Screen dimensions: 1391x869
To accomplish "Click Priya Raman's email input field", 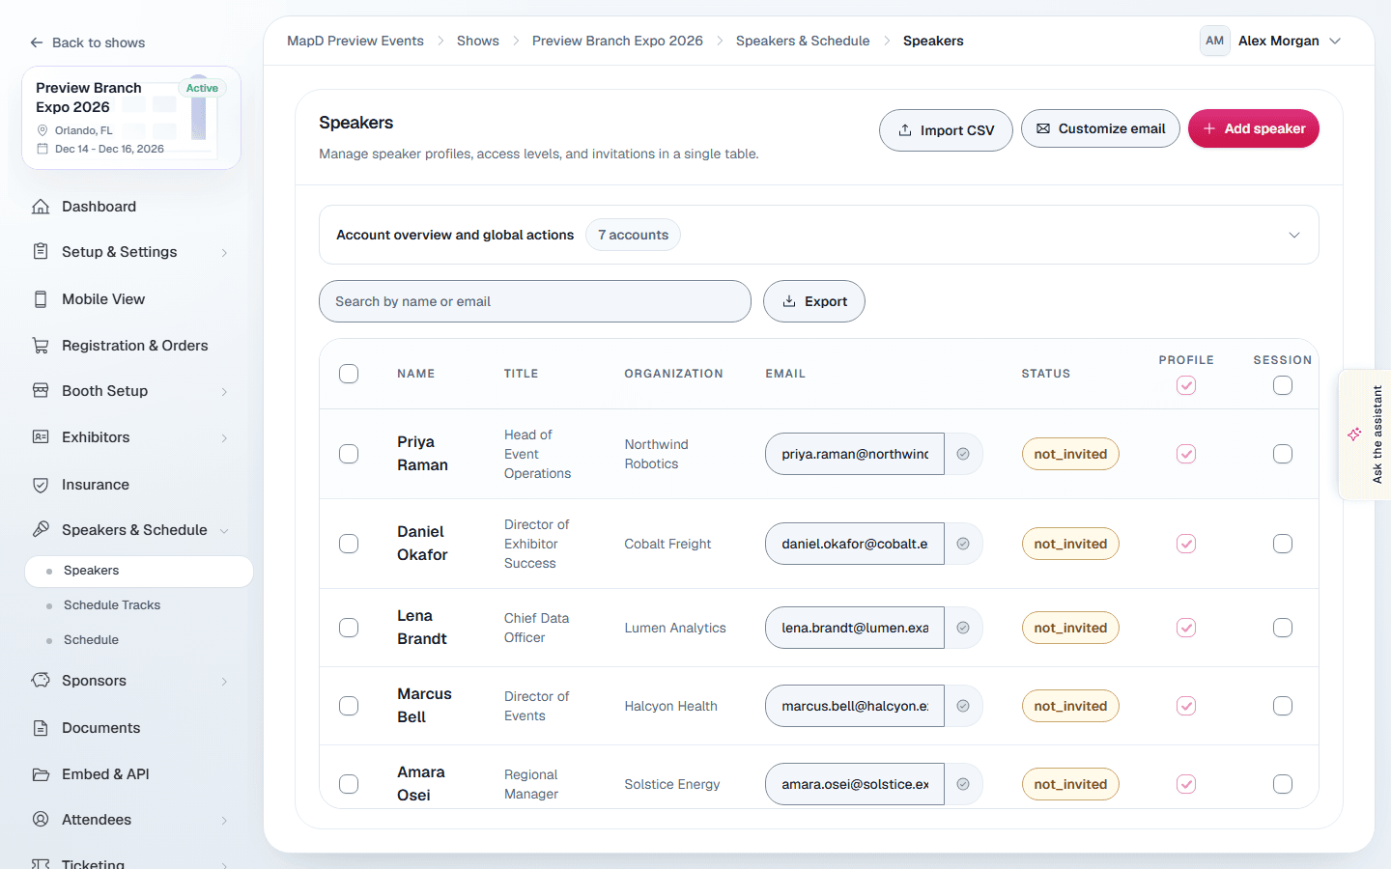I will [855, 454].
